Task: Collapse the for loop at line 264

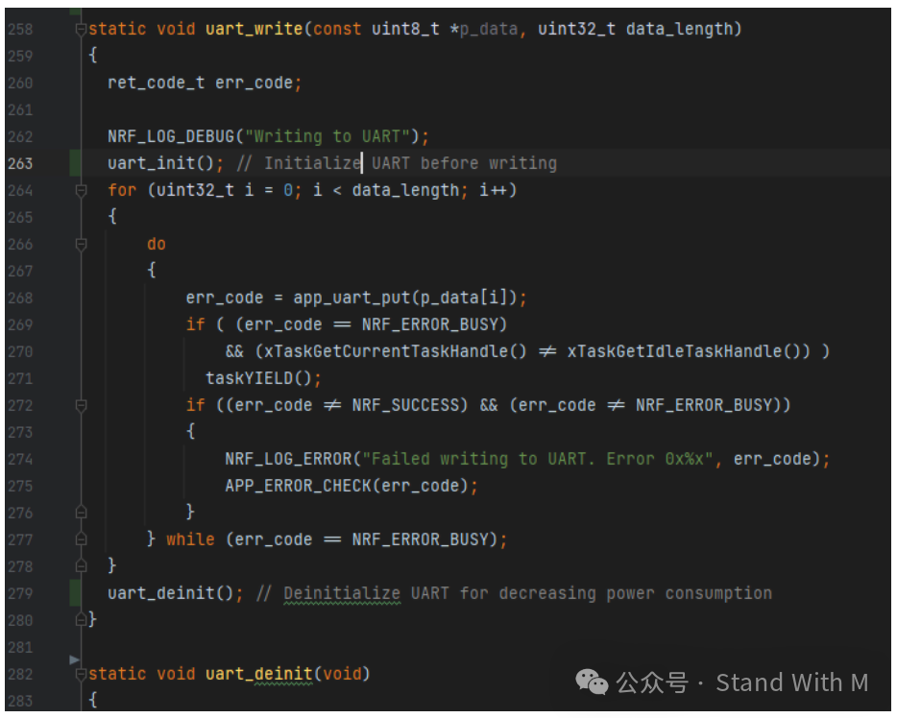Action: tap(82, 190)
